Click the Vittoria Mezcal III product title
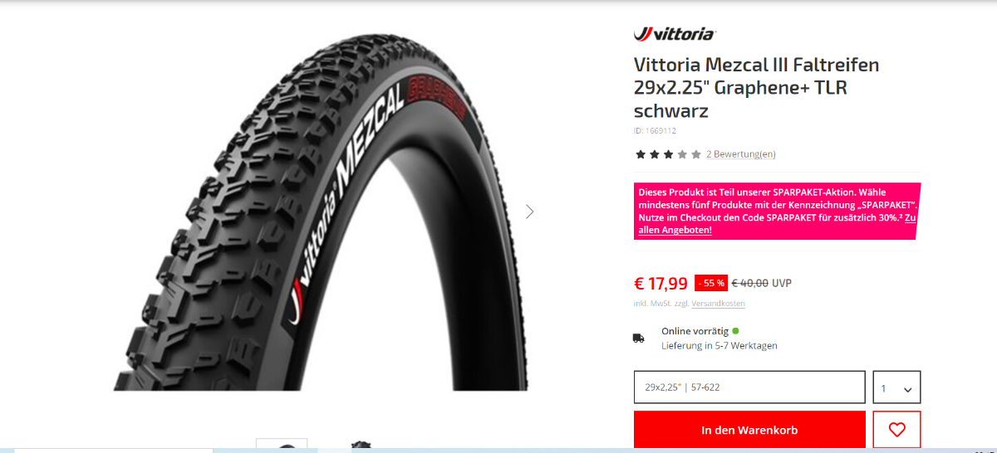Viewport: 997px width, 453px height. click(x=756, y=87)
